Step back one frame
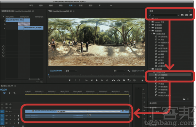Viewport: 196px width, 127px height. click(91, 80)
